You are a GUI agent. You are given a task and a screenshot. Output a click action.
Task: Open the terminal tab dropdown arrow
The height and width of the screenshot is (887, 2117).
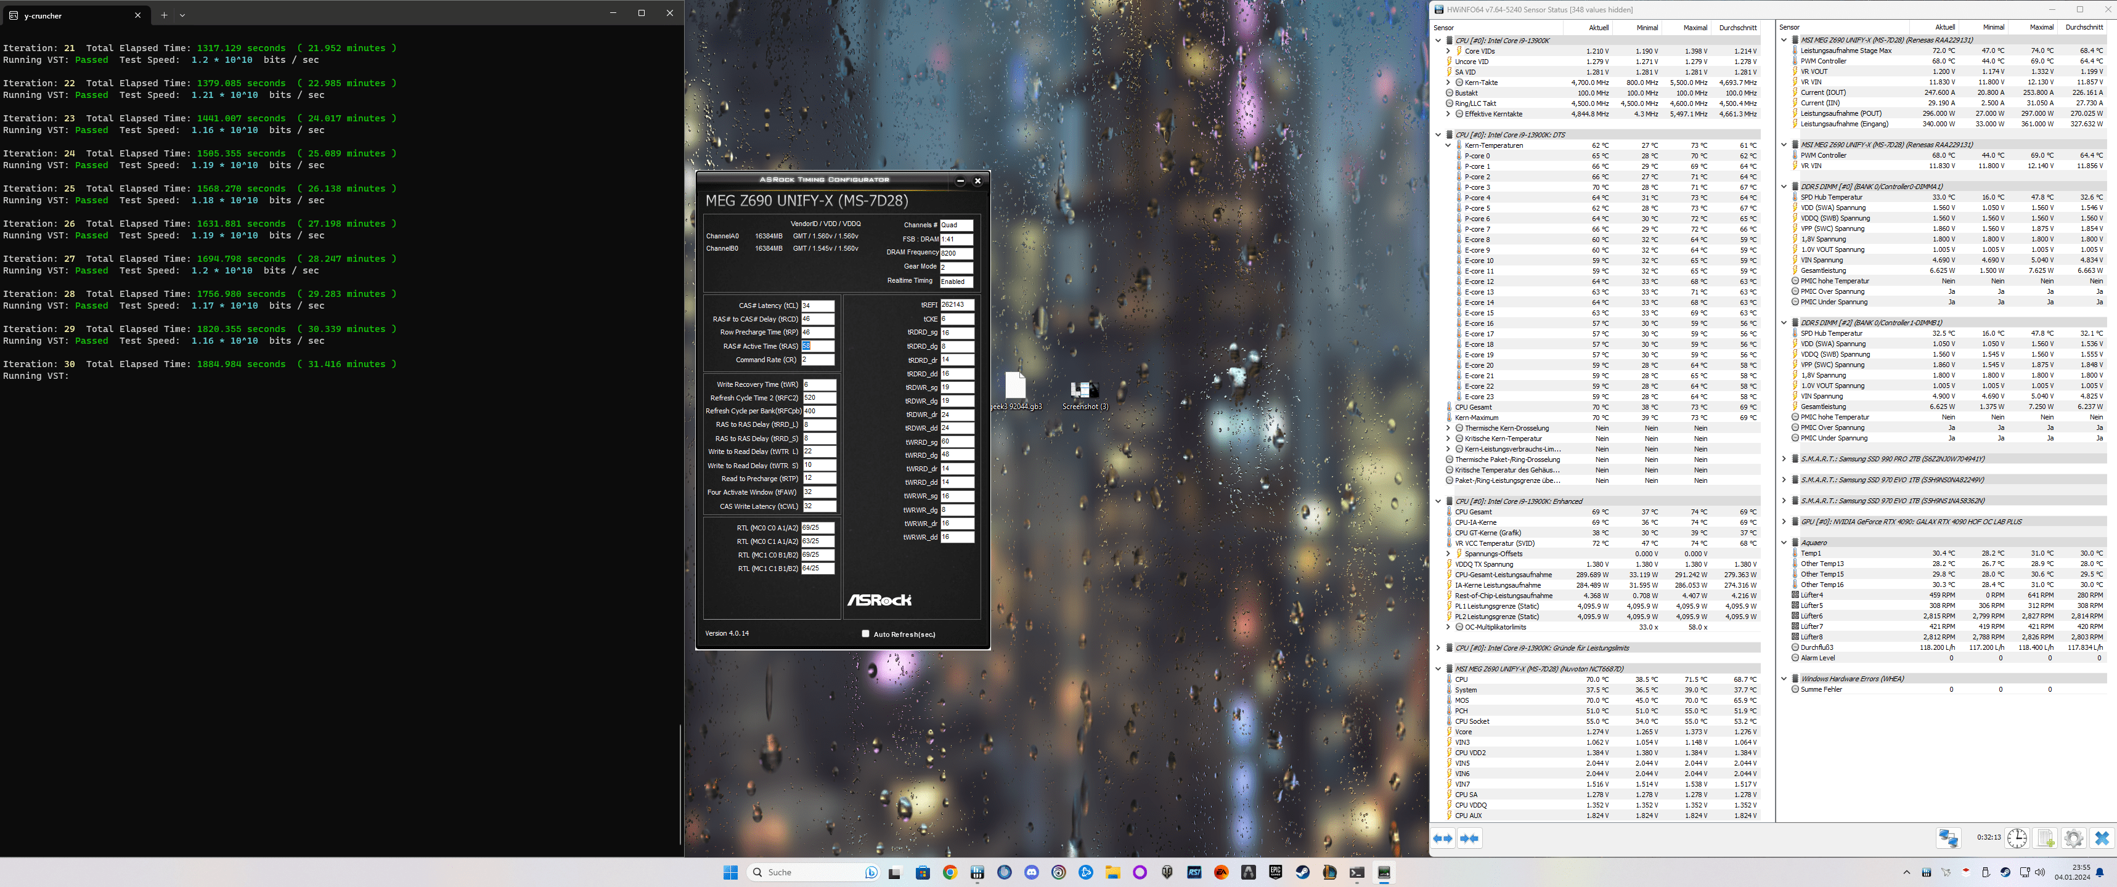(182, 15)
